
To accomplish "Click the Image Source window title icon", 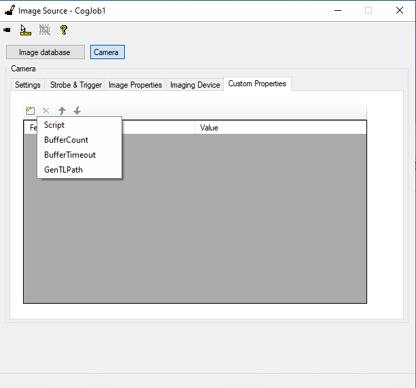I will pyautogui.click(x=10, y=10).
